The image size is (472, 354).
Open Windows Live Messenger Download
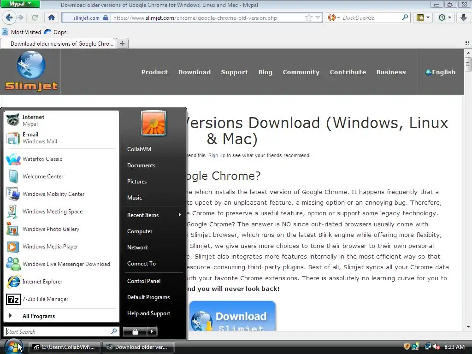click(x=62, y=264)
